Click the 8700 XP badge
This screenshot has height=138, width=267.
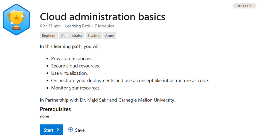244,6
